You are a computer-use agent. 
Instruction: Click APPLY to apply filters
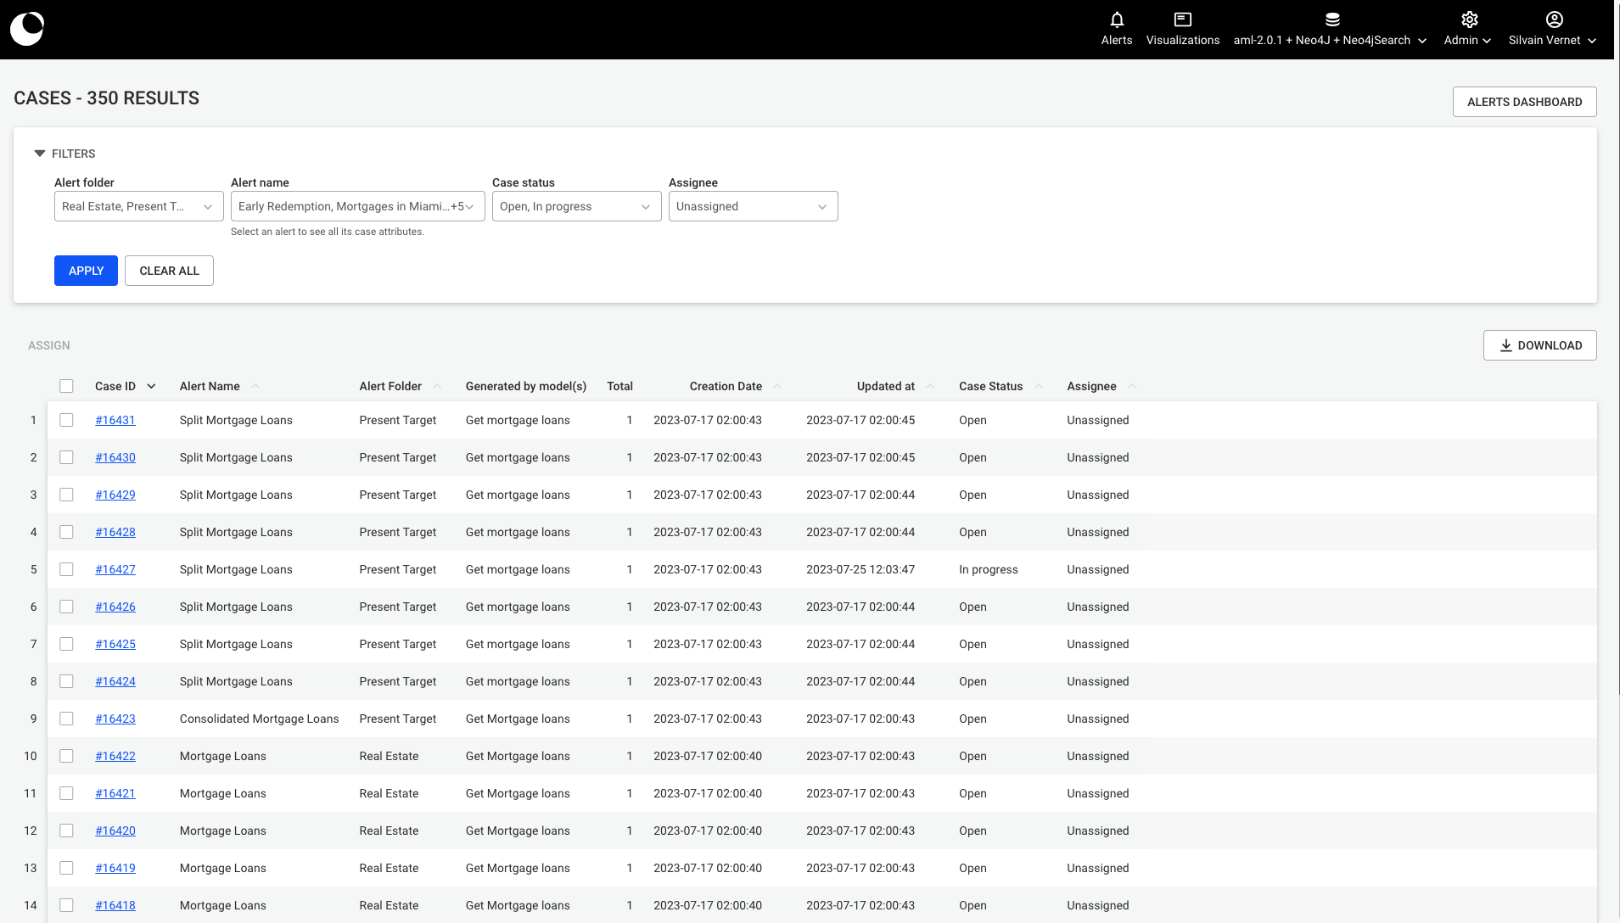click(x=86, y=270)
